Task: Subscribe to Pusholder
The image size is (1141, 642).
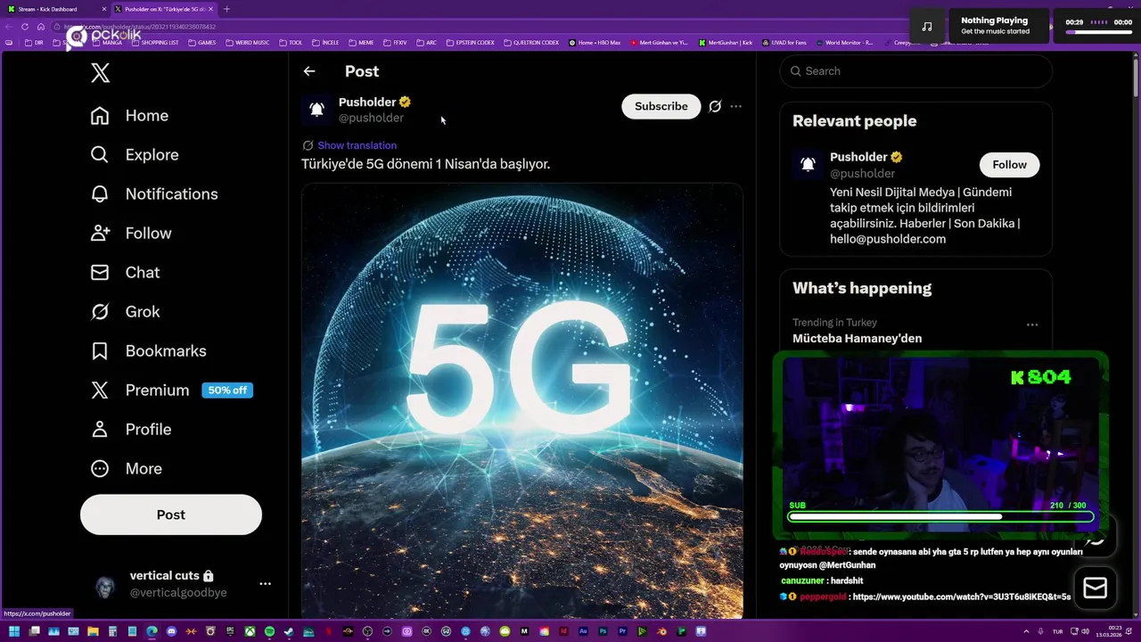Action: pos(661,106)
